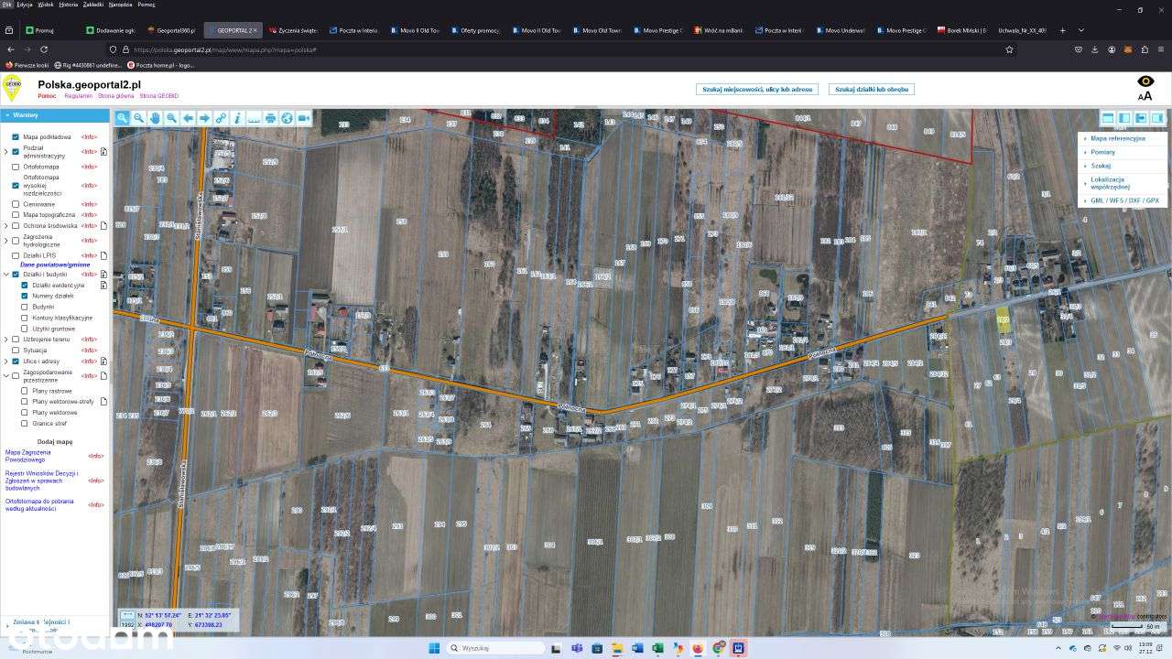Toggle the Podział administracyjny layer checkbox
Viewport: 1172px width, 659px height.
click(x=16, y=152)
